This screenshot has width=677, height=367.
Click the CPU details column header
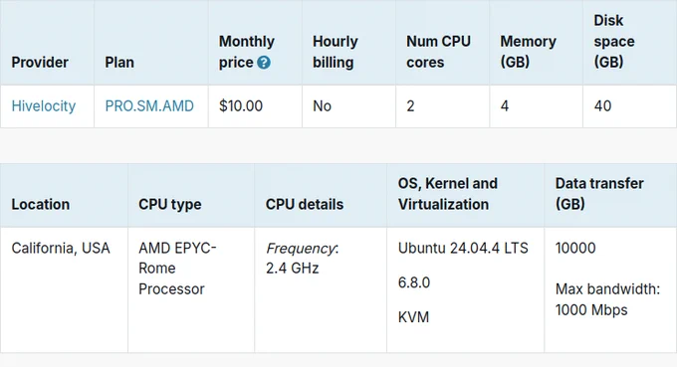305,204
